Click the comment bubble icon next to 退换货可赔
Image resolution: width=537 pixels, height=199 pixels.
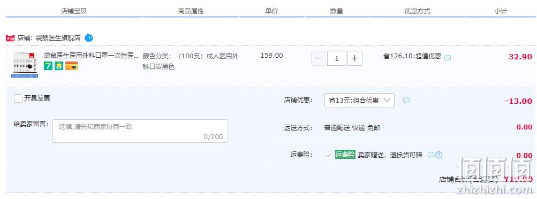431,155
